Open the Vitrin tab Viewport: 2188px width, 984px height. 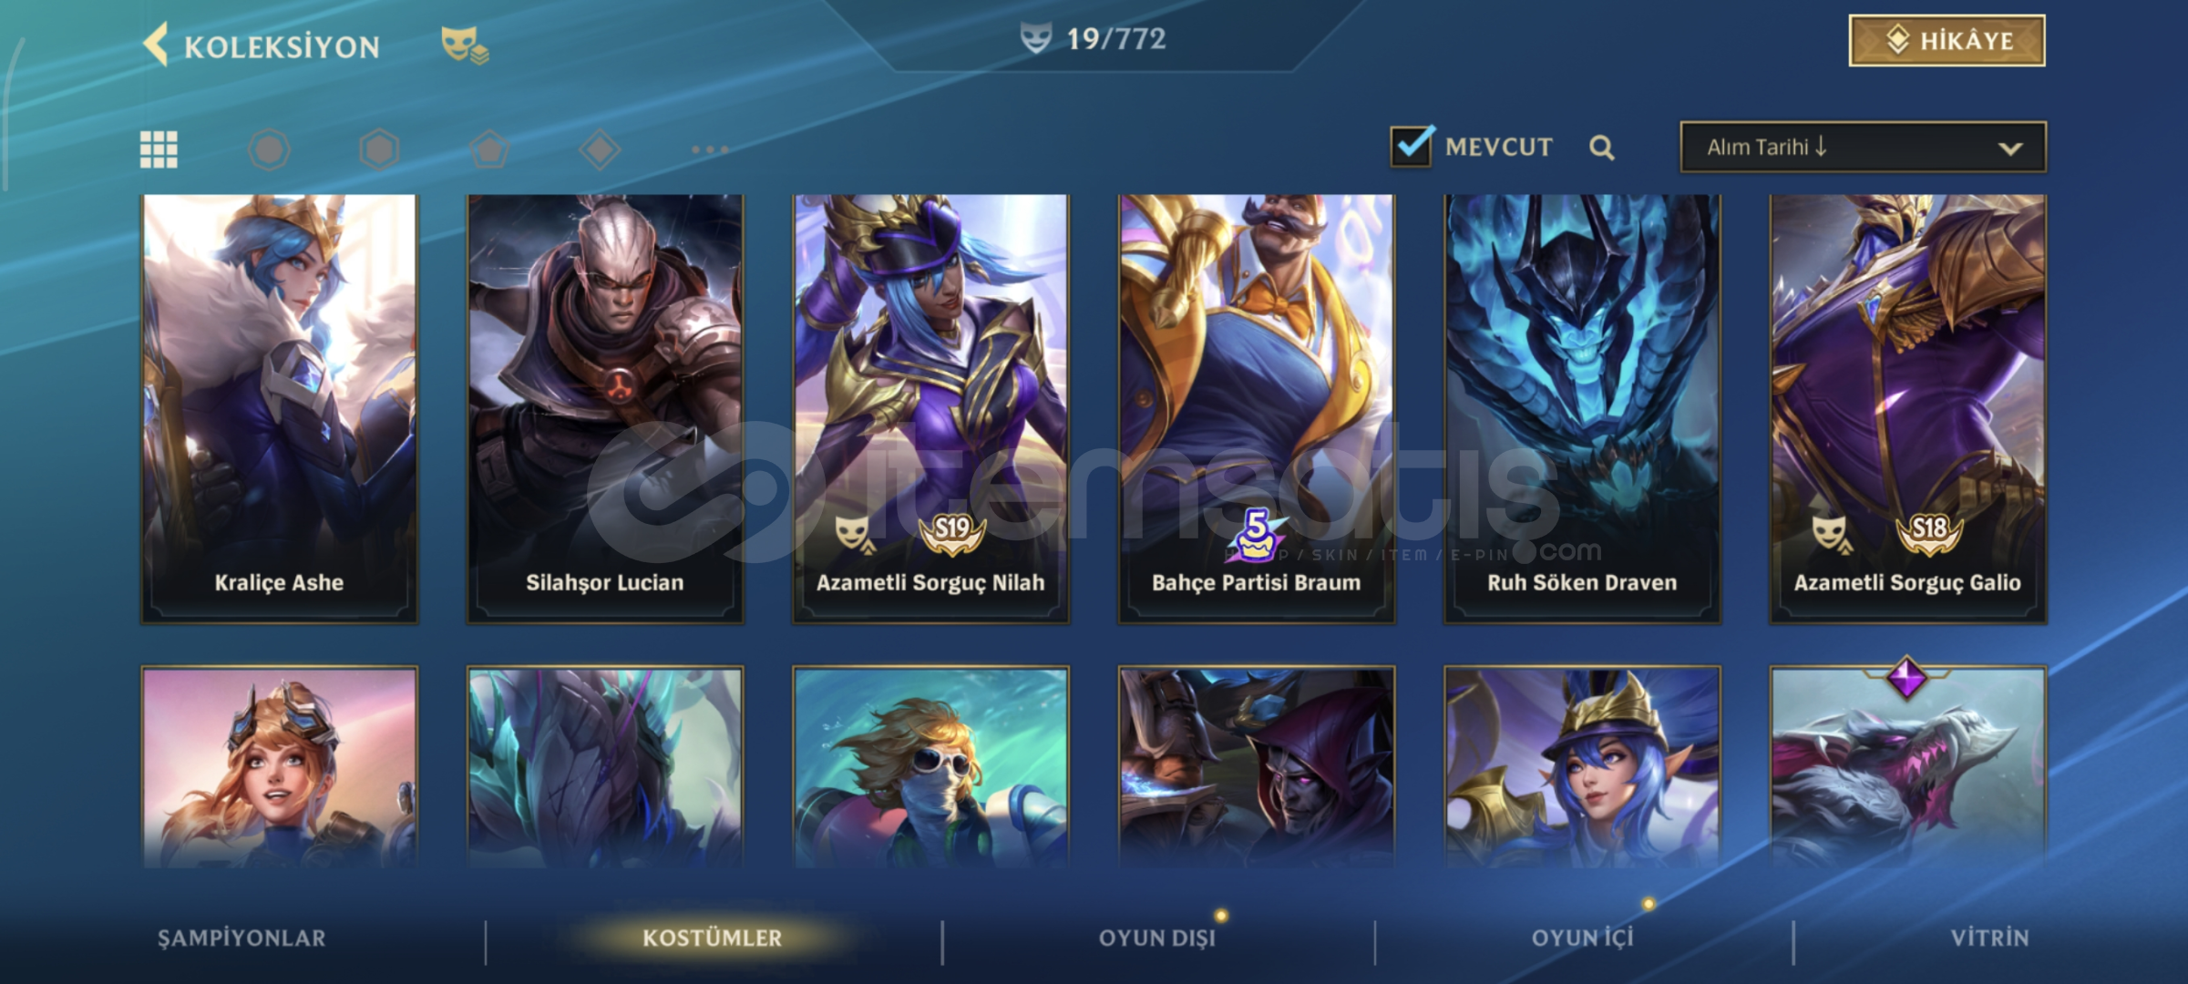pos(1990,938)
